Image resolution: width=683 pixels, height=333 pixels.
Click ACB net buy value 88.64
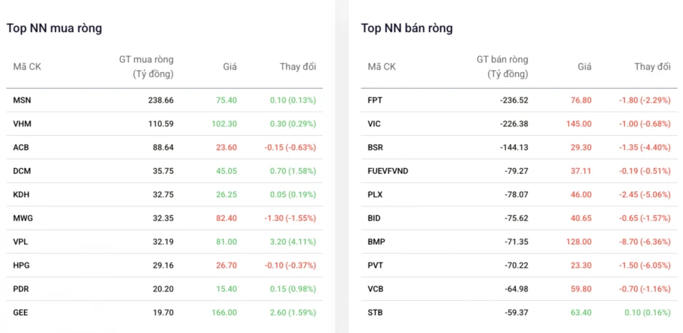click(163, 148)
